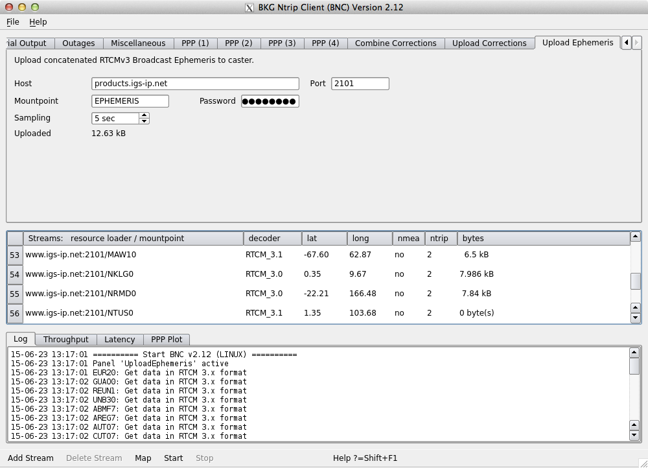Switch to the Throughput tab
Image resolution: width=648 pixels, height=468 pixels.
tap(66, 339)
